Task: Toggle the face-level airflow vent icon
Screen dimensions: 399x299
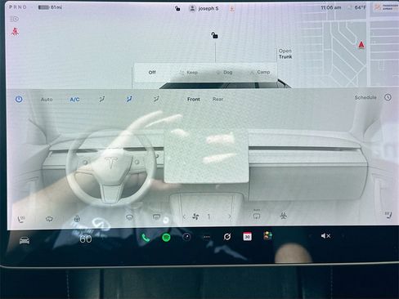Action: tap(129, 99)
